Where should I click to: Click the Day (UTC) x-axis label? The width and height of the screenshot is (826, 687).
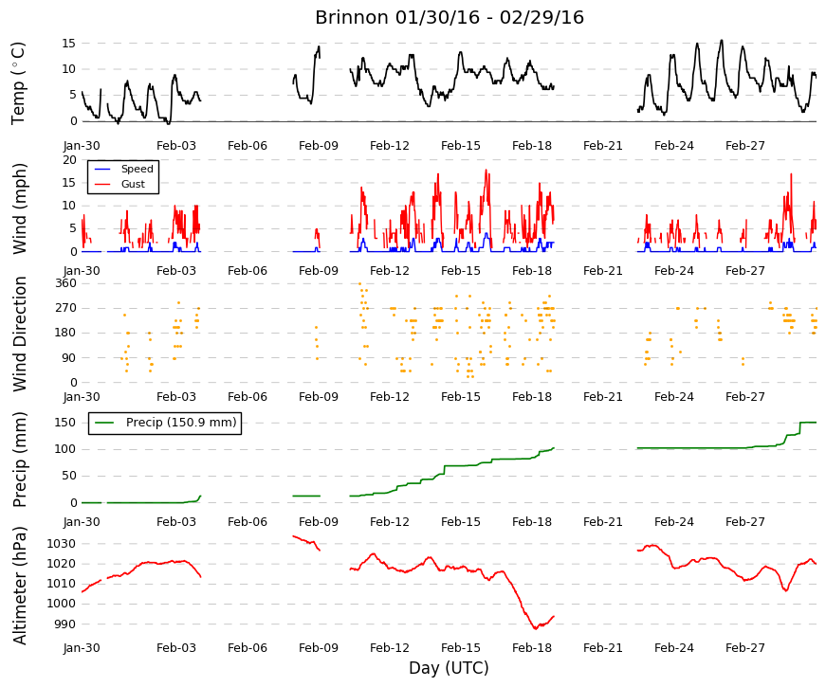coord(449,668)
